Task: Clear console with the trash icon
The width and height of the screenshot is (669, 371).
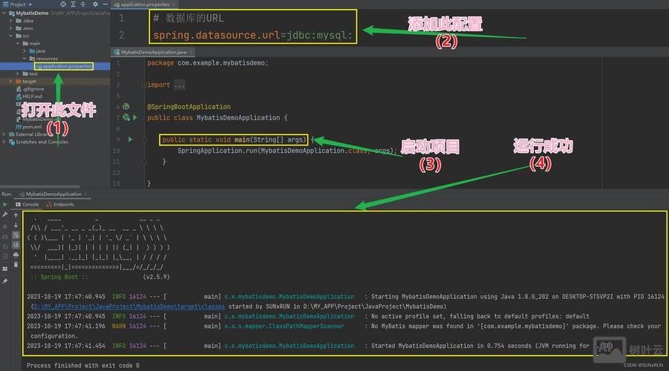Action: tap(16, 264)
